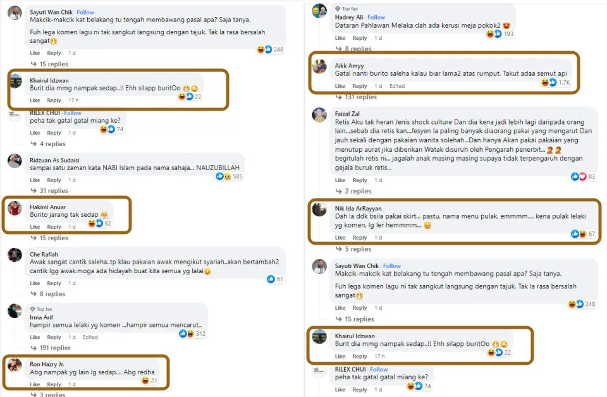Like Che Rafiah's comment
This screenshot has height=397, width=607.
(x=35, y=283)
